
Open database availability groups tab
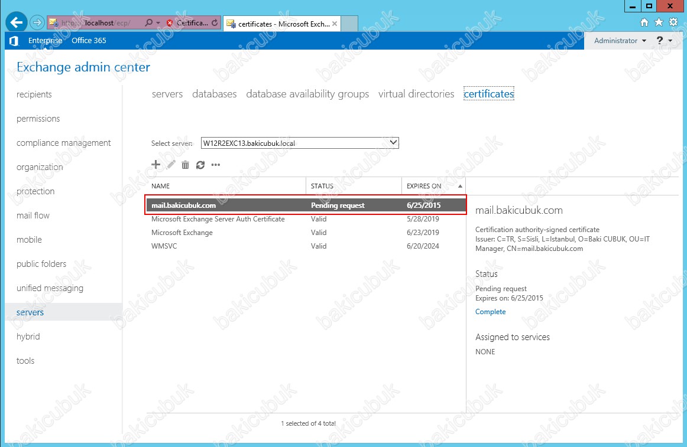[x=307, y=94]
